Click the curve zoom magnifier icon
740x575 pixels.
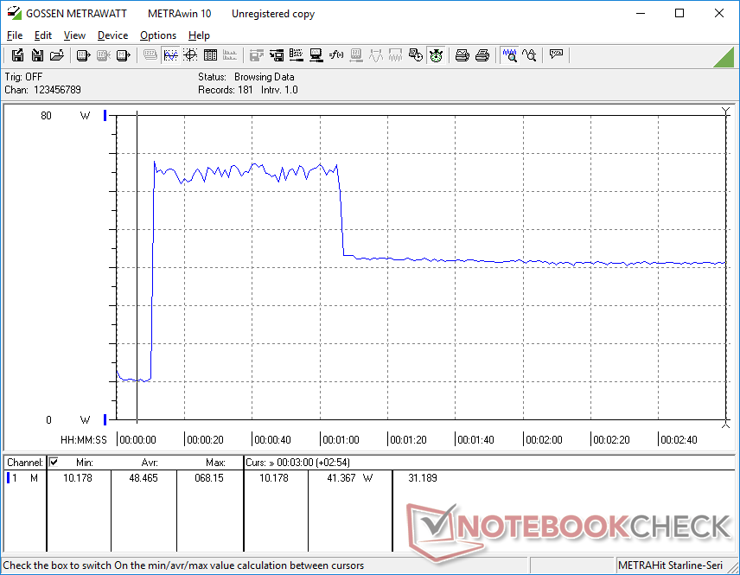point(529,55)
